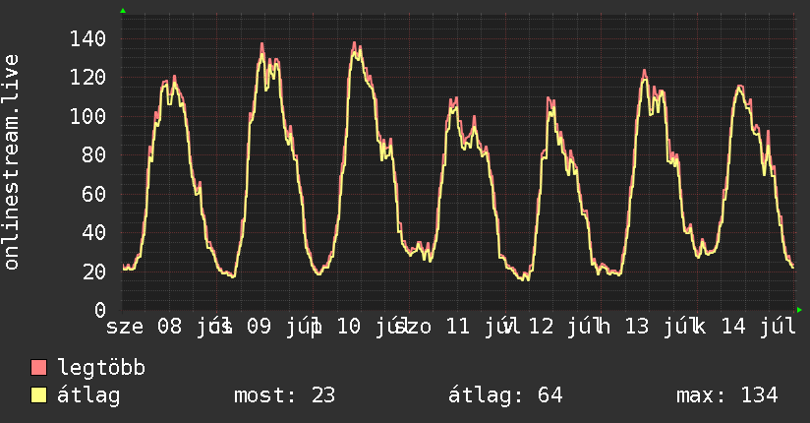Click the legtöbb legend label

pos(101,368)
